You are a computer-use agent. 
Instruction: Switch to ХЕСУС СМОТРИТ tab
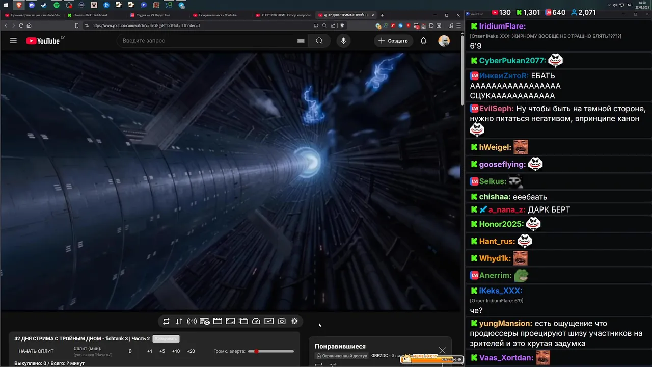284,15
